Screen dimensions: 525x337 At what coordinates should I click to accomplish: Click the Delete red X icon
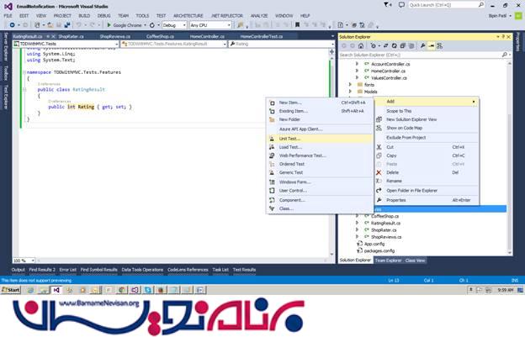click(x=379, y=172)
